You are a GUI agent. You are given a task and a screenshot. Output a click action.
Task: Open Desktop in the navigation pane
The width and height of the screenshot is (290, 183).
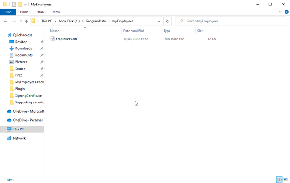[x=21, y=42]
